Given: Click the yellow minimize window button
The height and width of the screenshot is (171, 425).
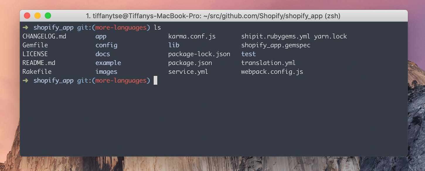Looking at the screenshot, I should (x=38, y=16).
